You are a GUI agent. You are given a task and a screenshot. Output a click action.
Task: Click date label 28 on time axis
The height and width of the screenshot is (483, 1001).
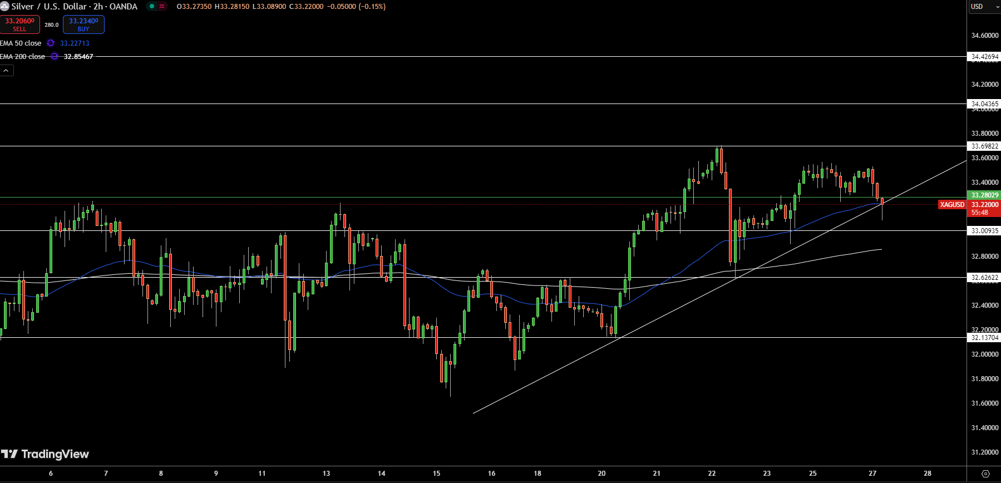tap(928, 474)
